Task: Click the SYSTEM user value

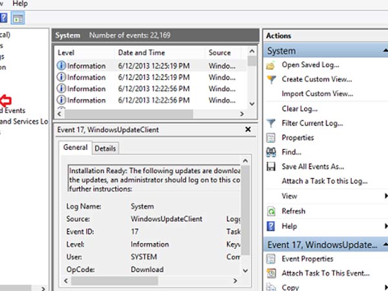Action: coord(144,257)
